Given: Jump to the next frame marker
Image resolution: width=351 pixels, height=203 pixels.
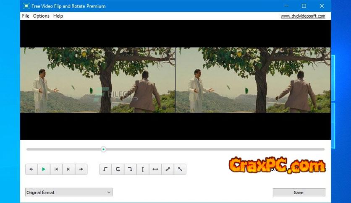Looking at the screenshot, I should (68, 169).
